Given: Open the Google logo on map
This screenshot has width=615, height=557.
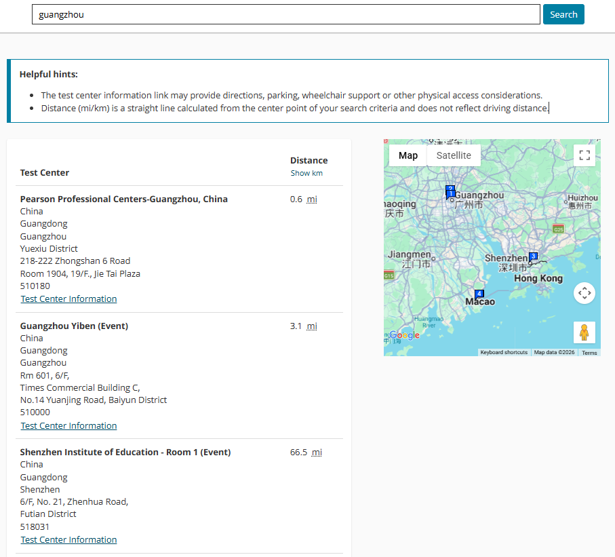Looking at the screenshot, I should 404,335.
